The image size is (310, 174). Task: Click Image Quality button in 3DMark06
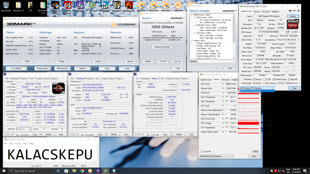pos(43,68)
